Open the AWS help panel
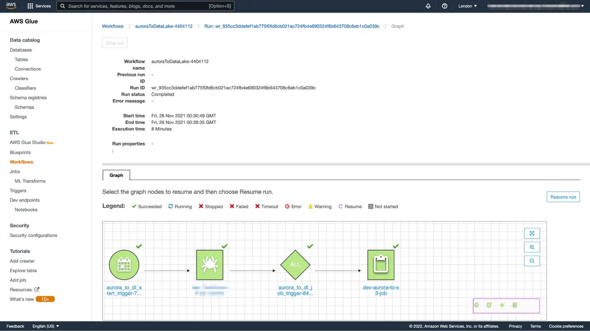The height and width of the screenshot is (331, 590). 444,6
